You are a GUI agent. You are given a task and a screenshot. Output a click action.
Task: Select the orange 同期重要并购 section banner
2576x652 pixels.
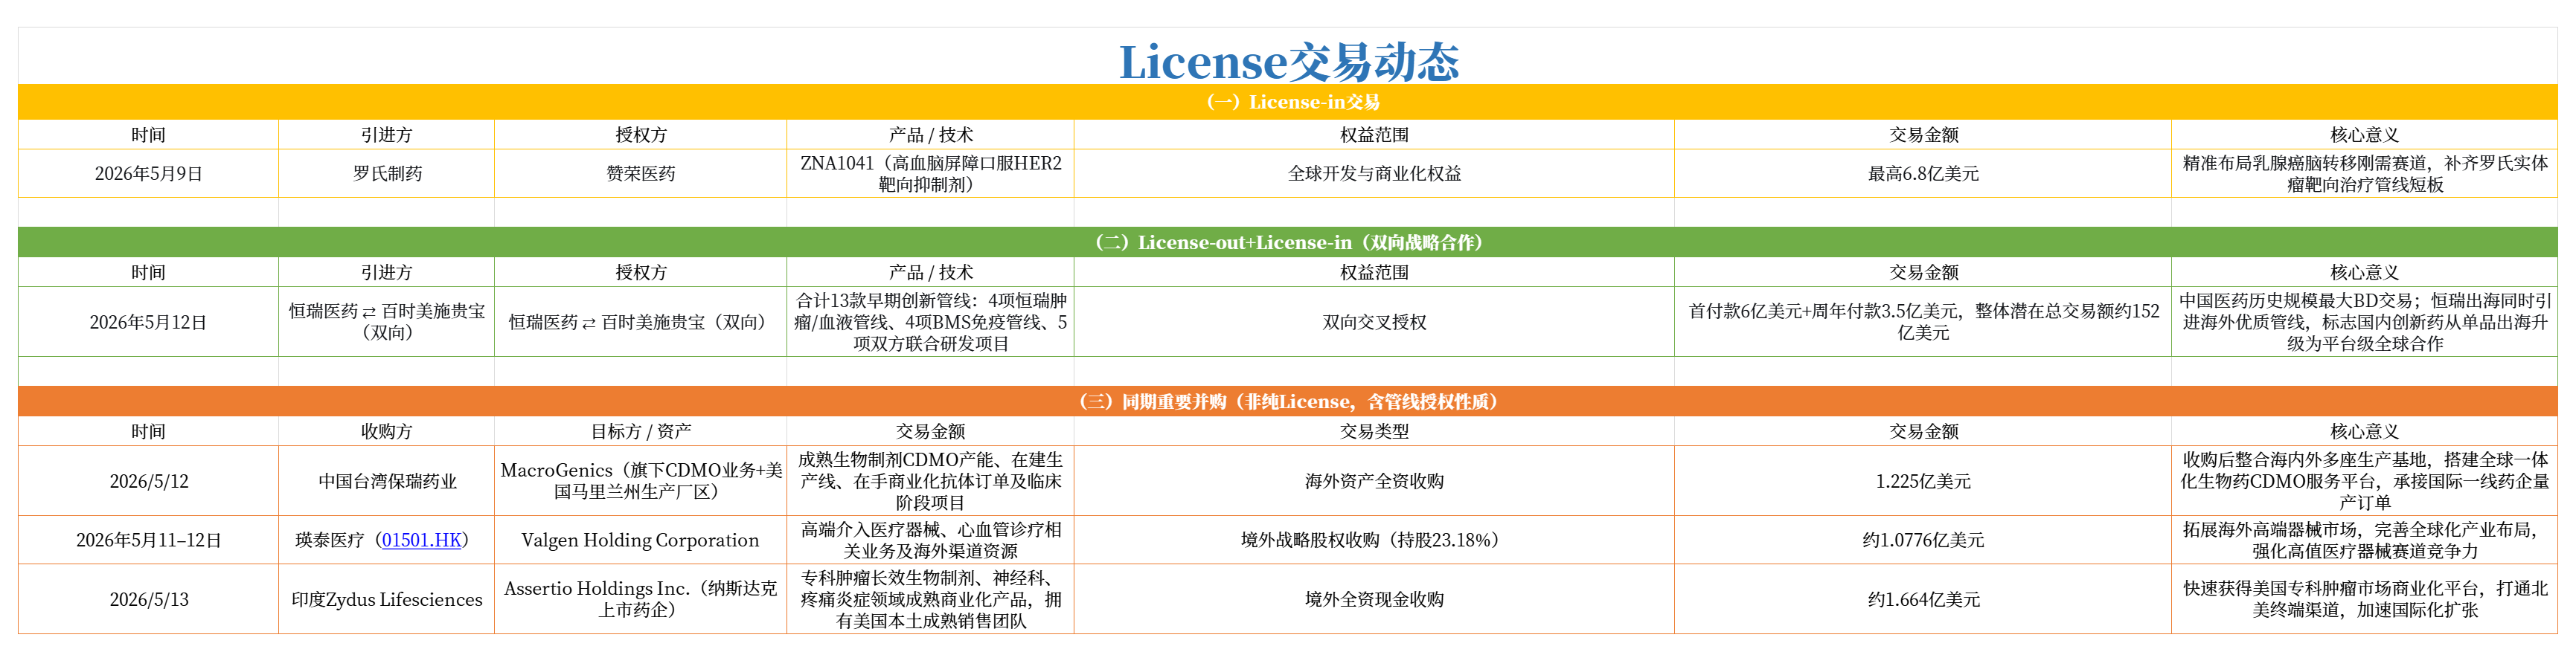click(x=1288, y=401)
